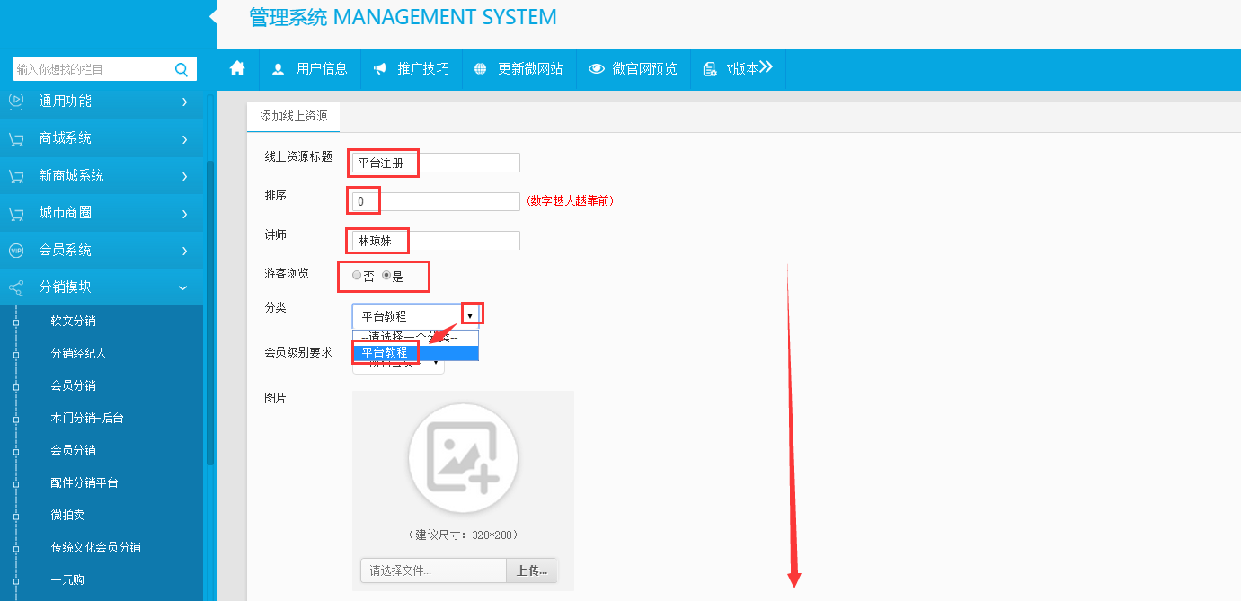Click the 更新微网站 globe icon
Image resolution: width=1241 pixels, height=601 pixels.
pos(481,69)
